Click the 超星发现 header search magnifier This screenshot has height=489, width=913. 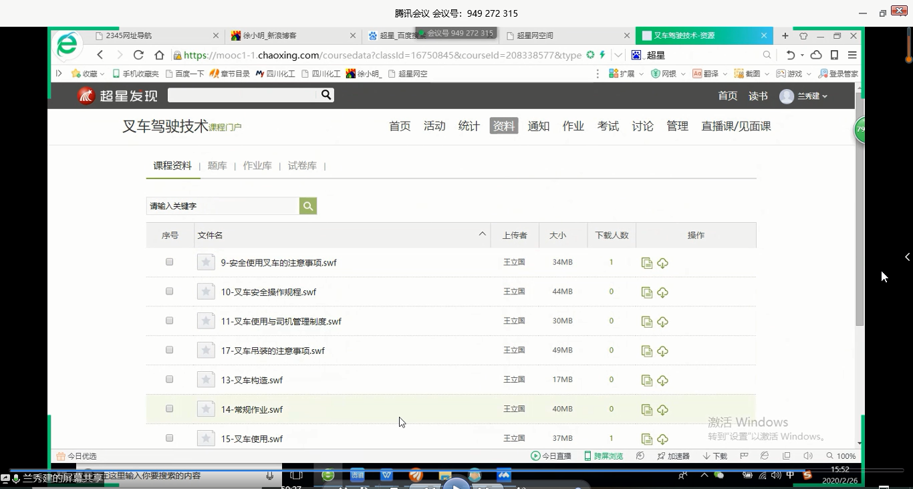(x=326, y=95)
